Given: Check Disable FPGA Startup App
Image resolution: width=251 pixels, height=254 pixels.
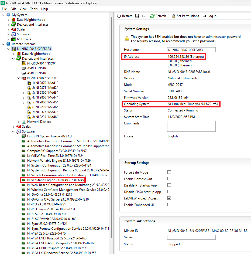Looking at the screenshot, I should (169, 192).
